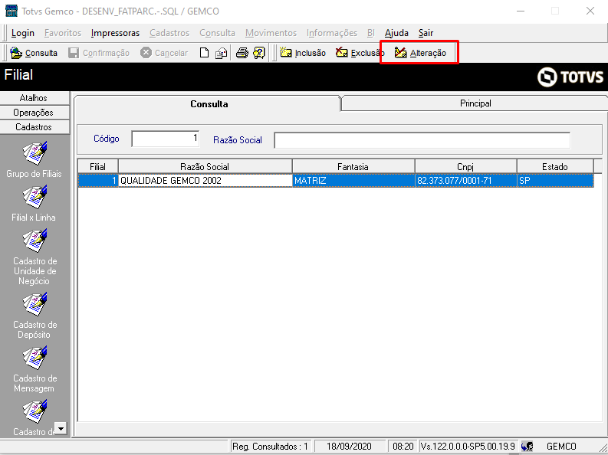Select the Consulta tab
This screenshot has height=455, width=608.
[209, 103]
